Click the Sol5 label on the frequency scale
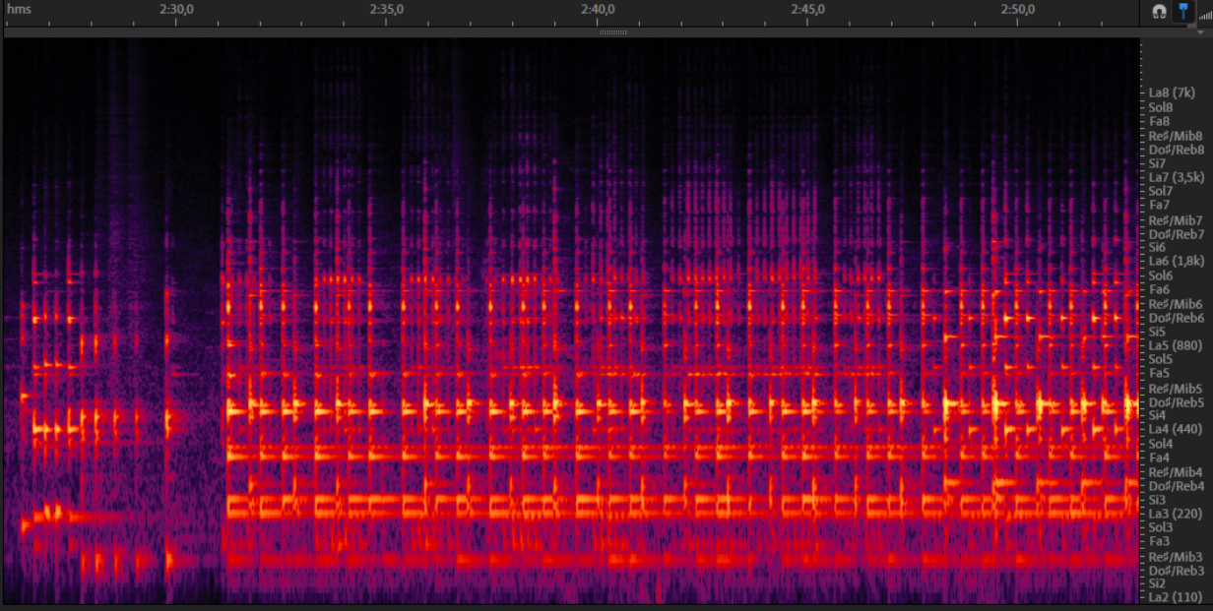 [x=1161, y=359]
